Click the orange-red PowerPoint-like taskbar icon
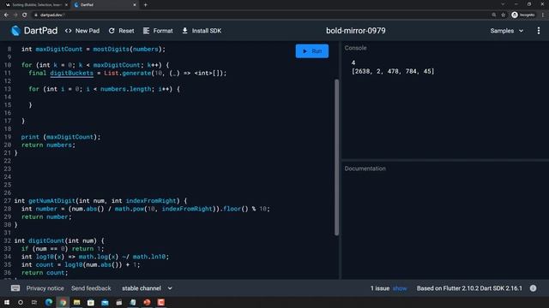Image resolution: width=549 pixels, height=308 pixels. point(147,302)
